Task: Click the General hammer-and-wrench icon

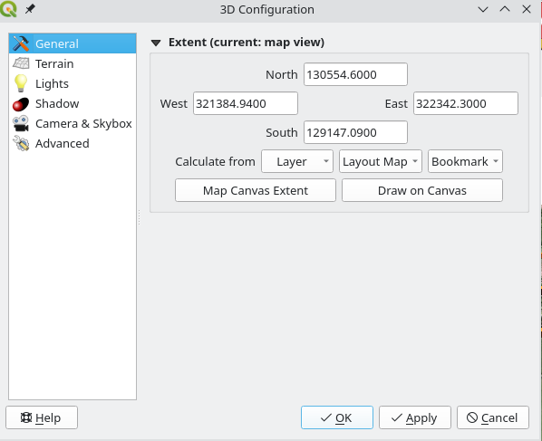Action: tap(21, 43)
